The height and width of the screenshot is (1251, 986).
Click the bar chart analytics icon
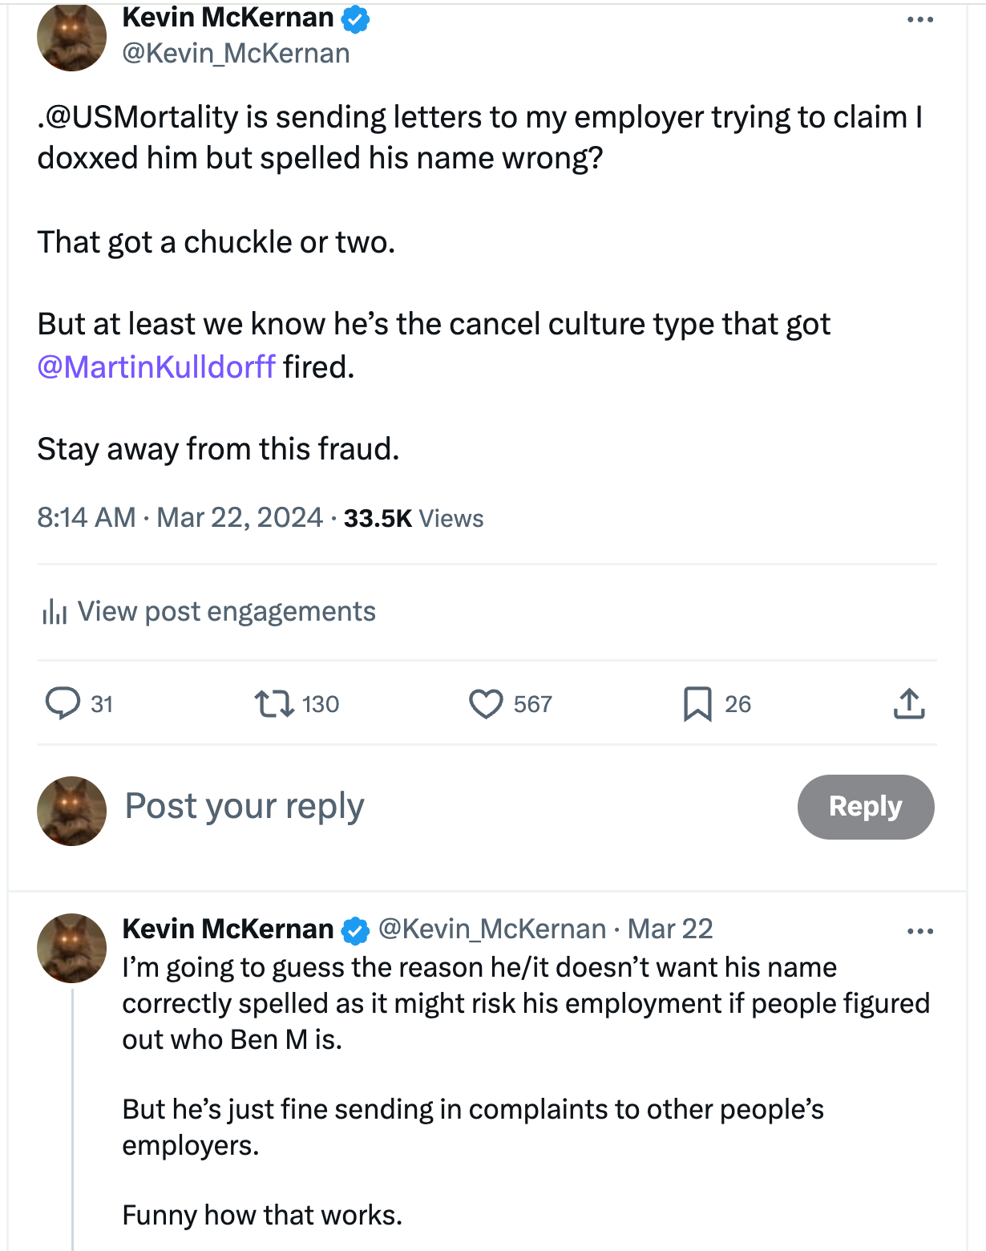pos(54,612)
